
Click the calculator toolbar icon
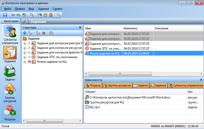pos(51,15)
